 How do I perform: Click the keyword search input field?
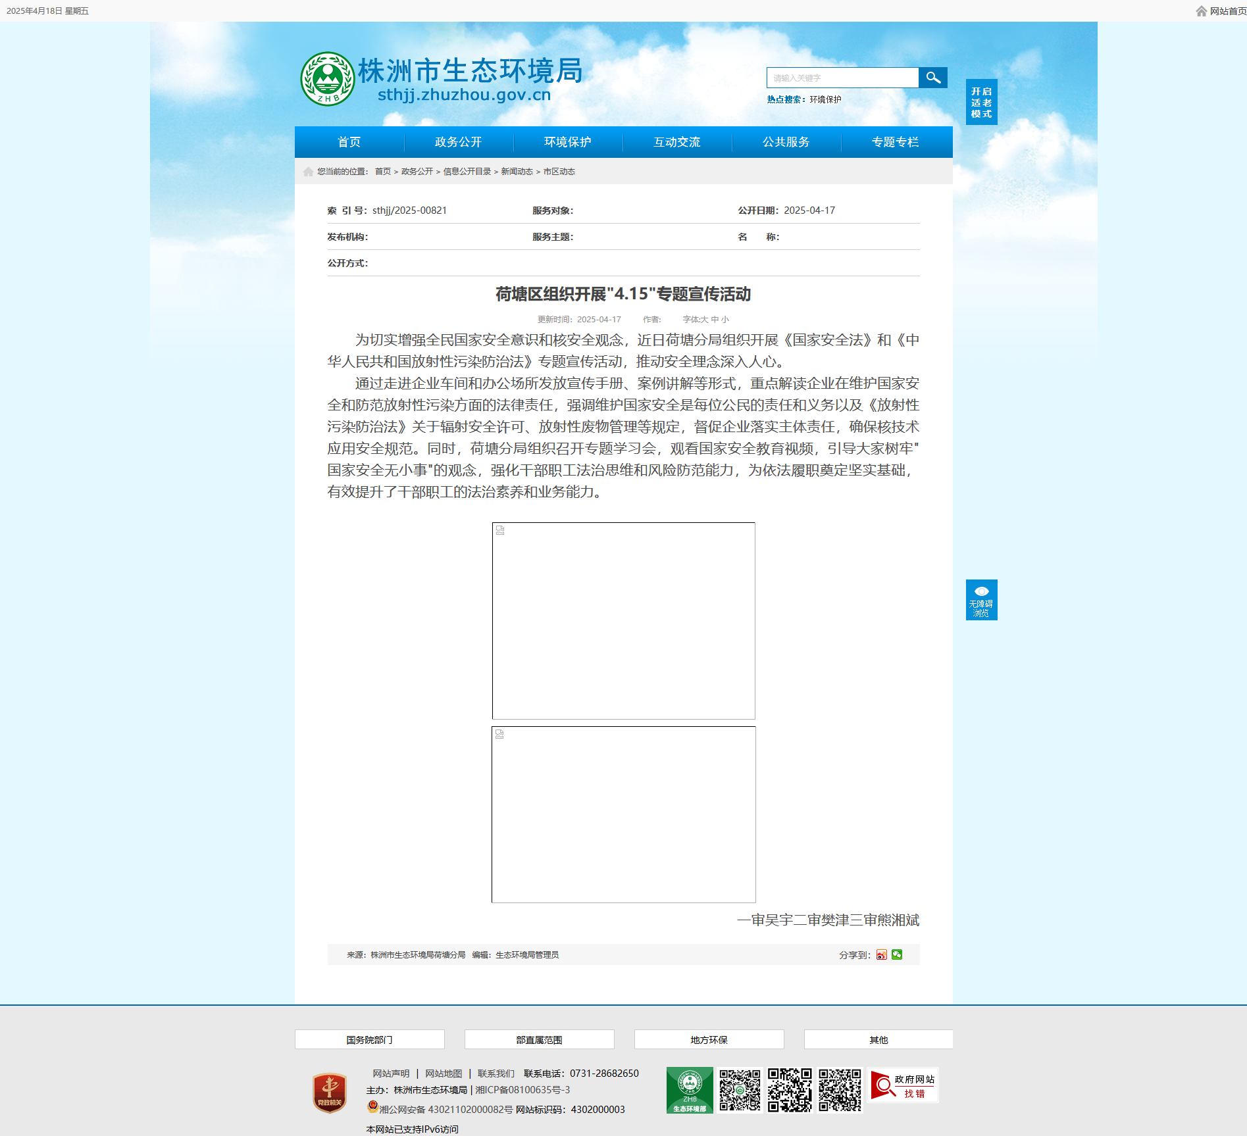[x=842, y=78]
